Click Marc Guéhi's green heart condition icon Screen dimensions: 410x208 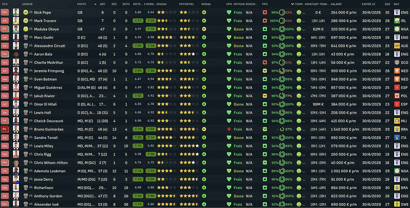coord(229,37)
